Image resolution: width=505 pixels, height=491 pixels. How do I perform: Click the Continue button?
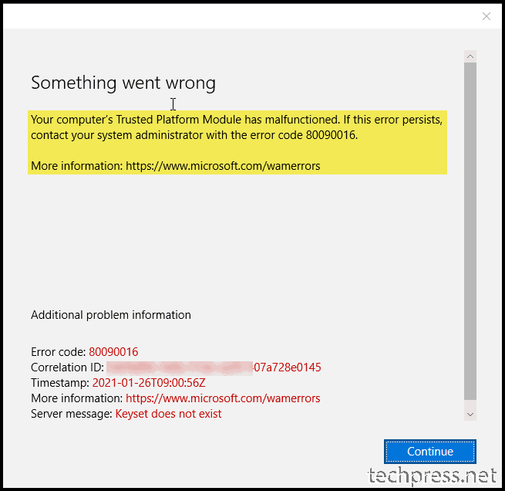pyautogui.click(x=429, y=452)
